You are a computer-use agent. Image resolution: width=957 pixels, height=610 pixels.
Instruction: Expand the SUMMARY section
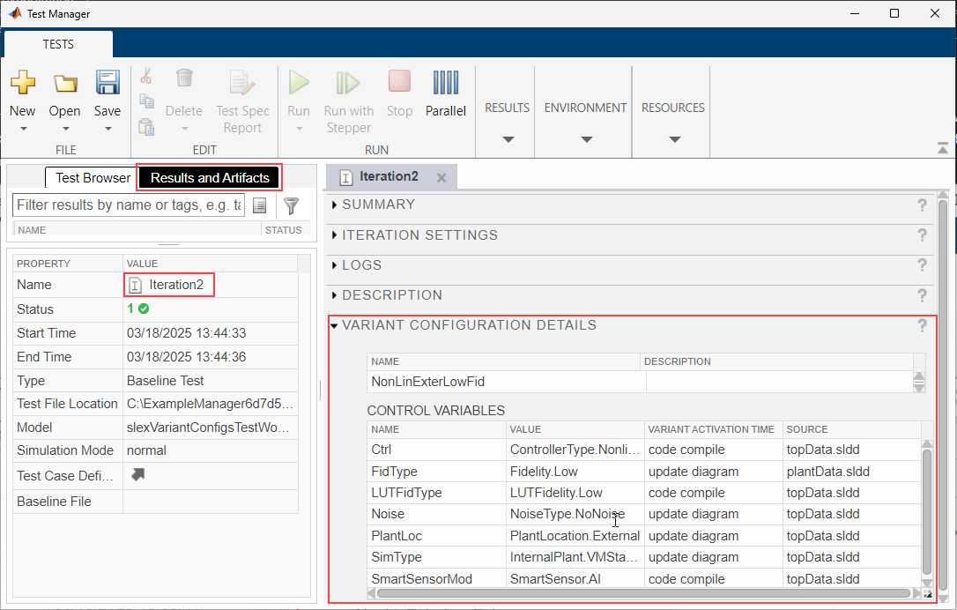[335, 205]
